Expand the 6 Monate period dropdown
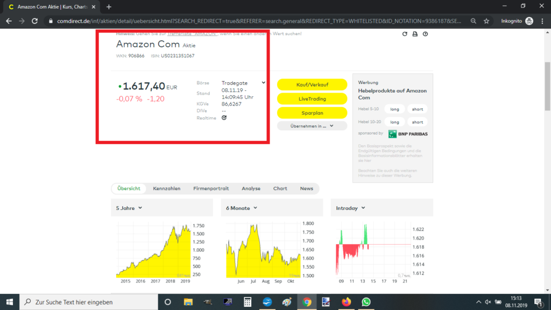The image size is (551, 310). pos(242,208)
